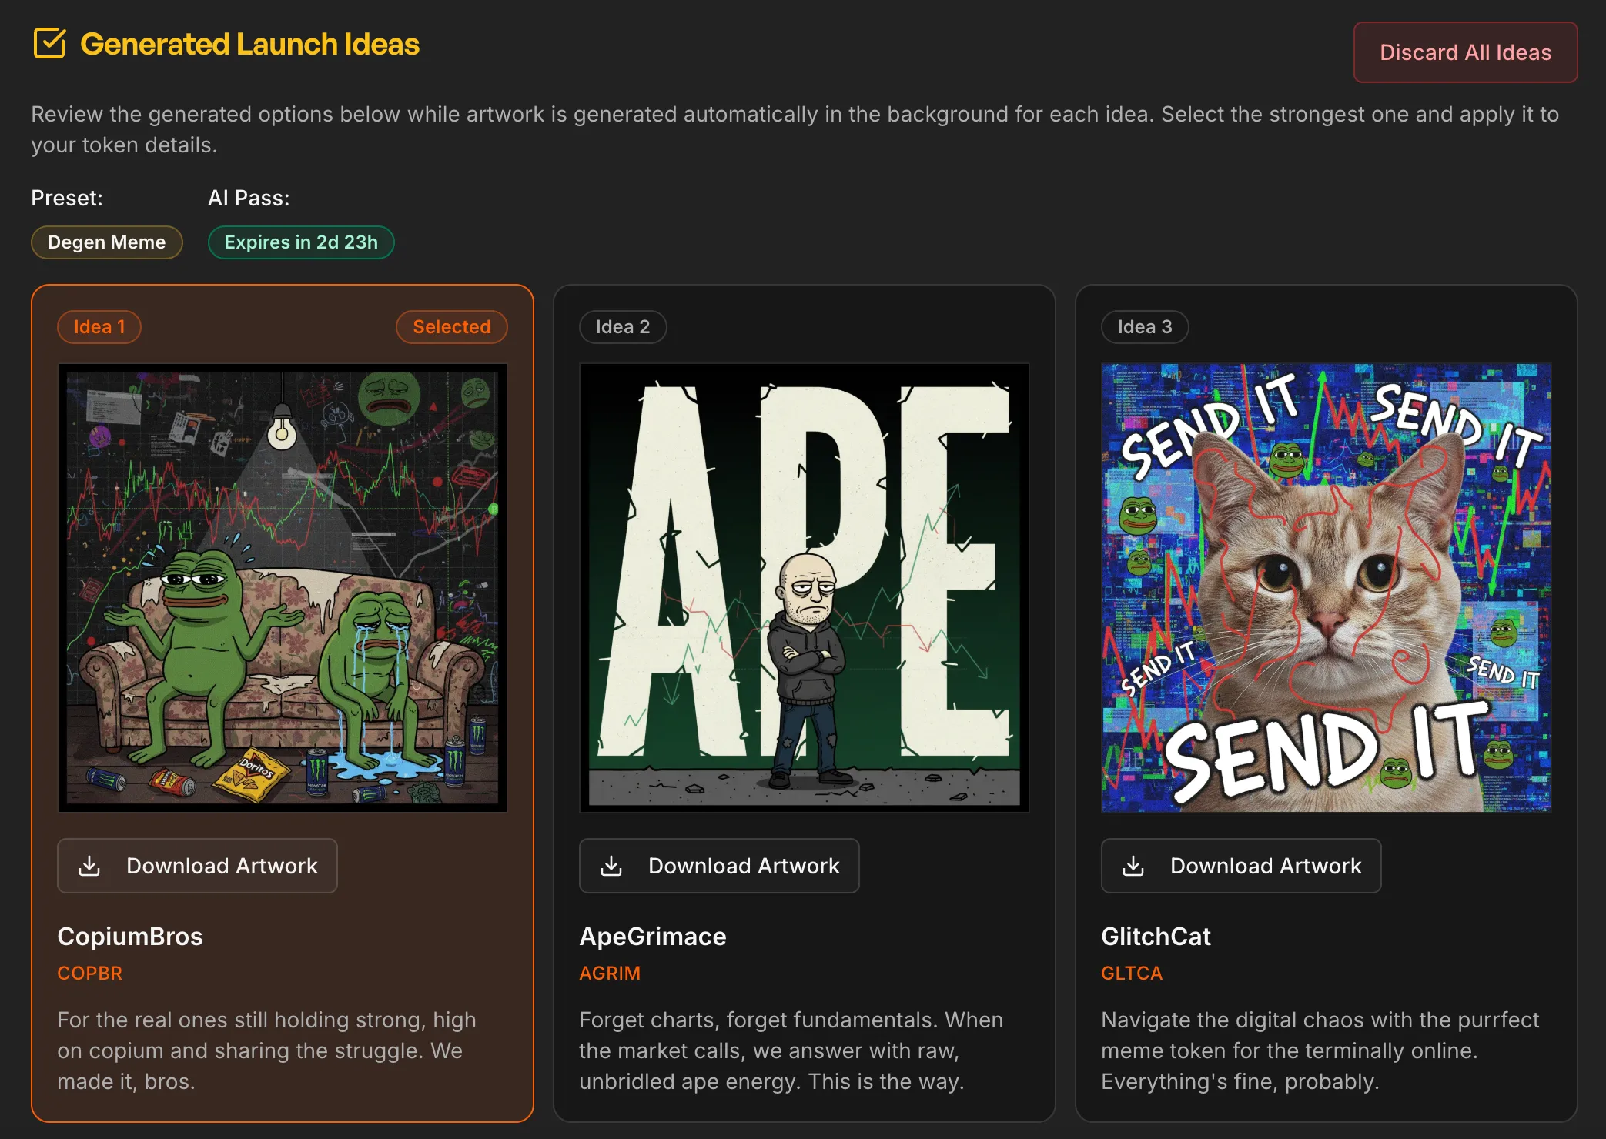Select the Idea 2 badge
The height and width of the screenshot is (1139, 1606).
(x=622, y=327)
